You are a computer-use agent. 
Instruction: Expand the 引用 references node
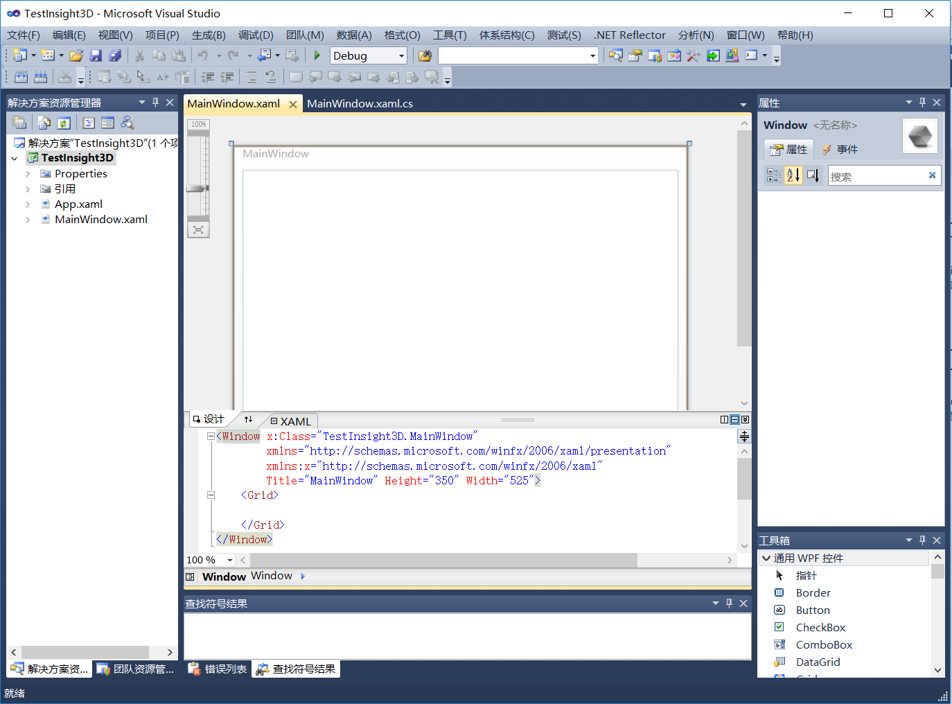coord(28,189)
